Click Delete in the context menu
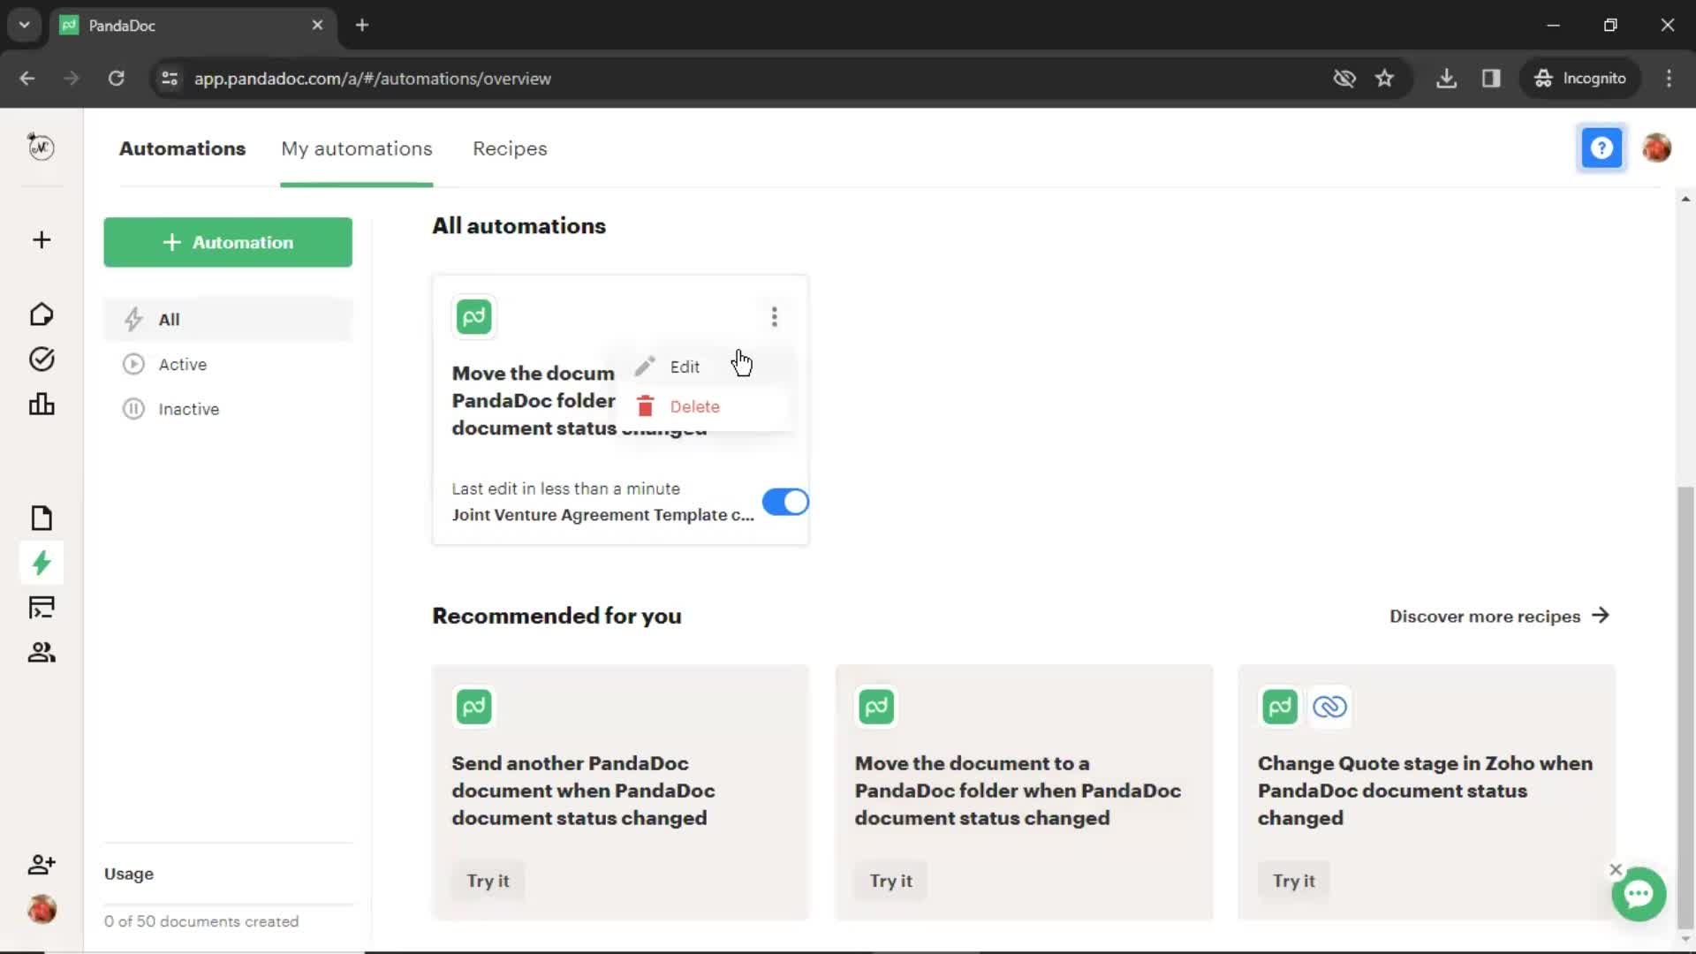The width and height of the screenshot is (1696, 954). [x=695, y=406]
